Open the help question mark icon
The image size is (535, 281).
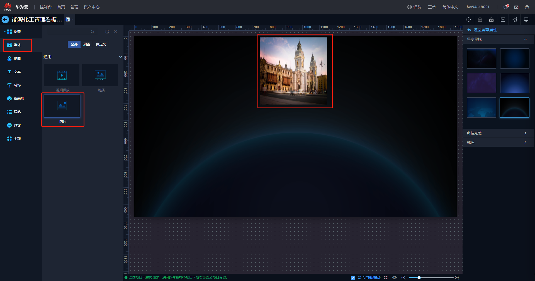point(527,7)
